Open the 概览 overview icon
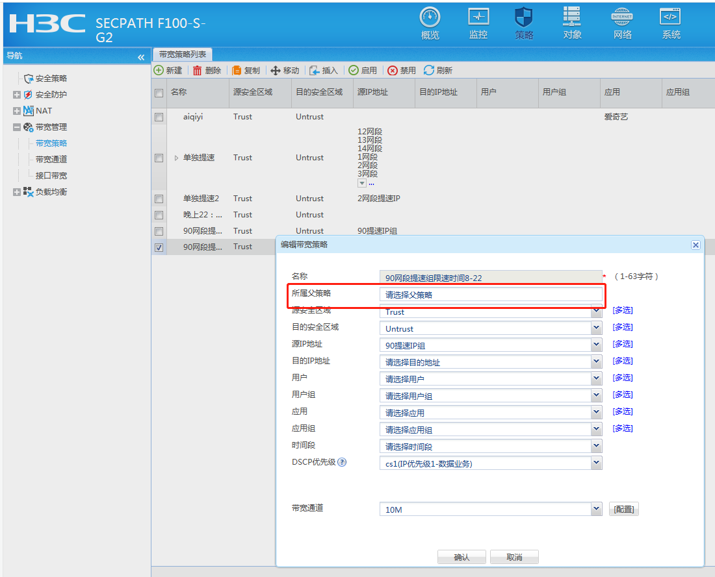 (x=430, y=18)
